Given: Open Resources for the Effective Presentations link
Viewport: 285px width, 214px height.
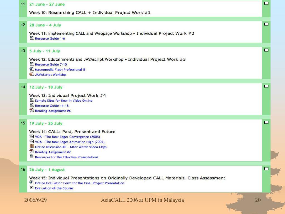Looking at the screenshot, I should coord(67,157).
